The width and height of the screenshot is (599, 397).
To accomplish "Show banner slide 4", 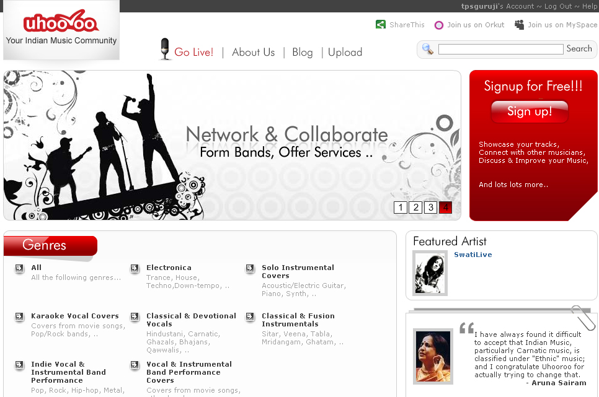I will pos(445,207).
